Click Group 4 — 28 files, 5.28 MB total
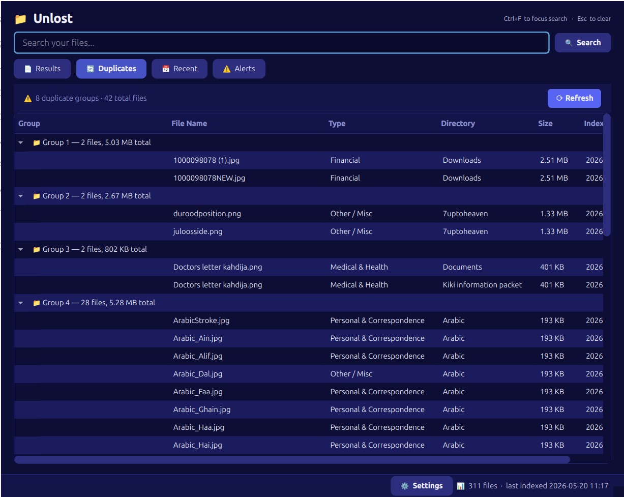The height and width of the screenshot is (497, 624). [x=99, y=303]
